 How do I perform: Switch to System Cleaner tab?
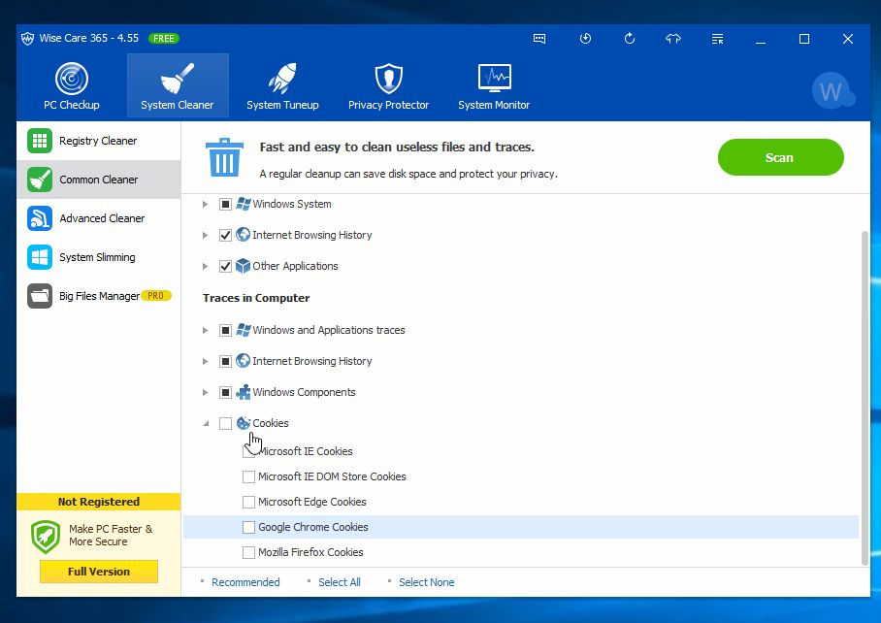(177, 86)
